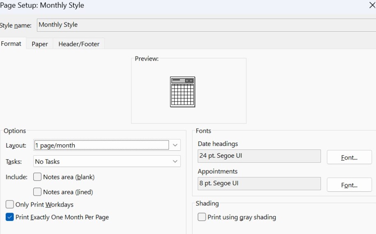Select the Format tab
This screenshot has width=376, height=234.
[x=11, y=43]
